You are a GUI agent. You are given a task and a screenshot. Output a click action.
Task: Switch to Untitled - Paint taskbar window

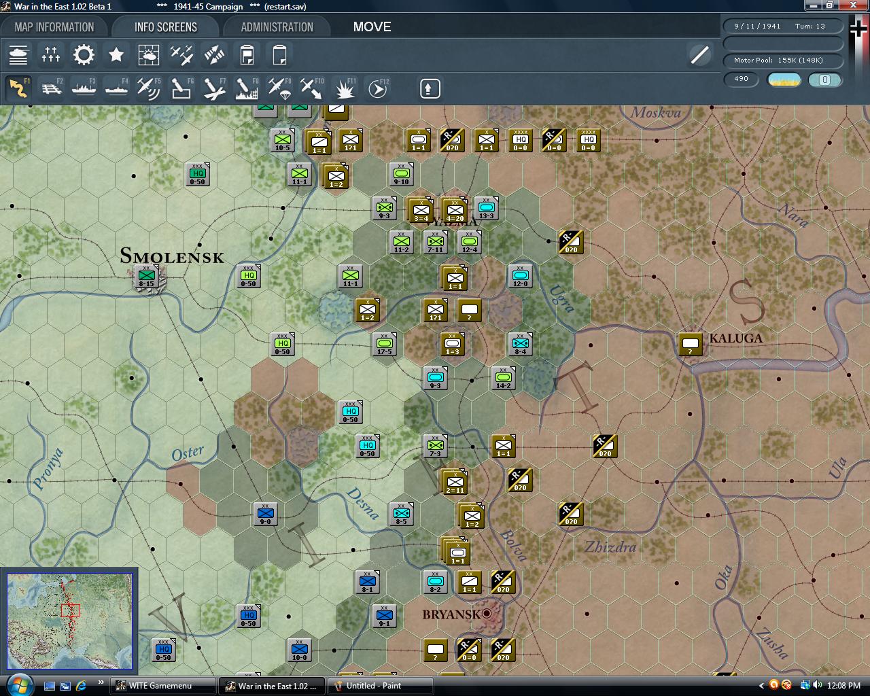coord(381,686)
